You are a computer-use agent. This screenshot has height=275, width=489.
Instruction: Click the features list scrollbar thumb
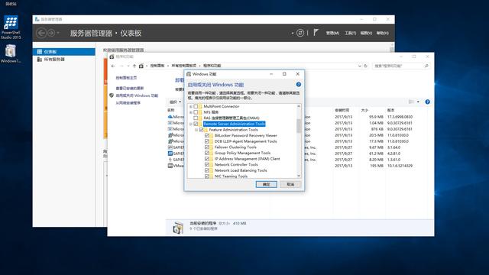(x=299, y=126)
